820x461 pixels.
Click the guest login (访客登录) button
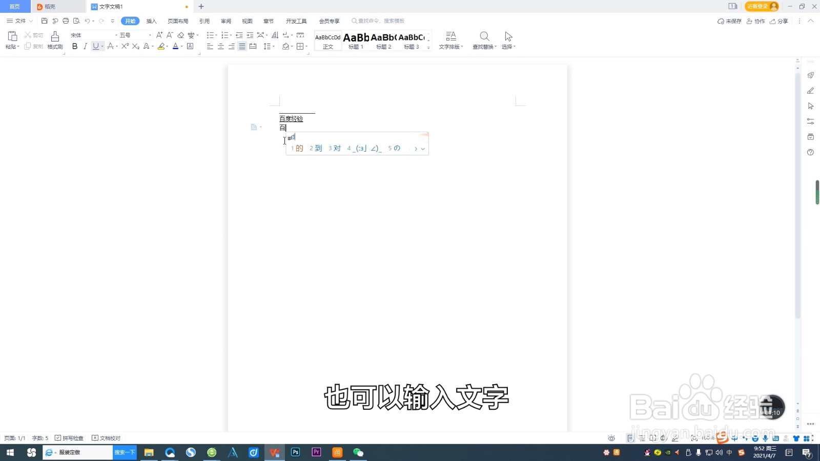[762, 6]
